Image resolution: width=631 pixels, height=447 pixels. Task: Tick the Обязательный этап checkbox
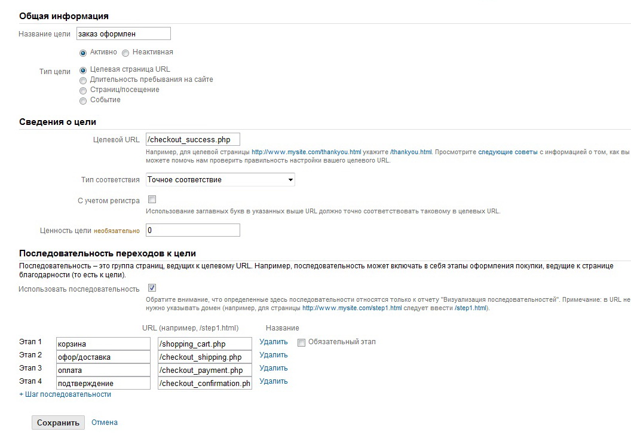click(x=302, y=342)
